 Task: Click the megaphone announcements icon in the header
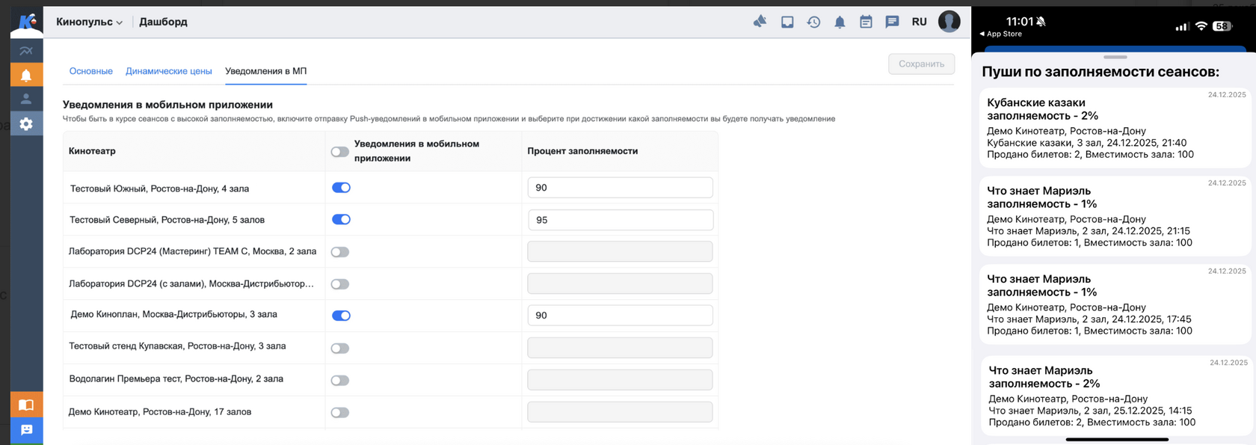tap(760, 22)
